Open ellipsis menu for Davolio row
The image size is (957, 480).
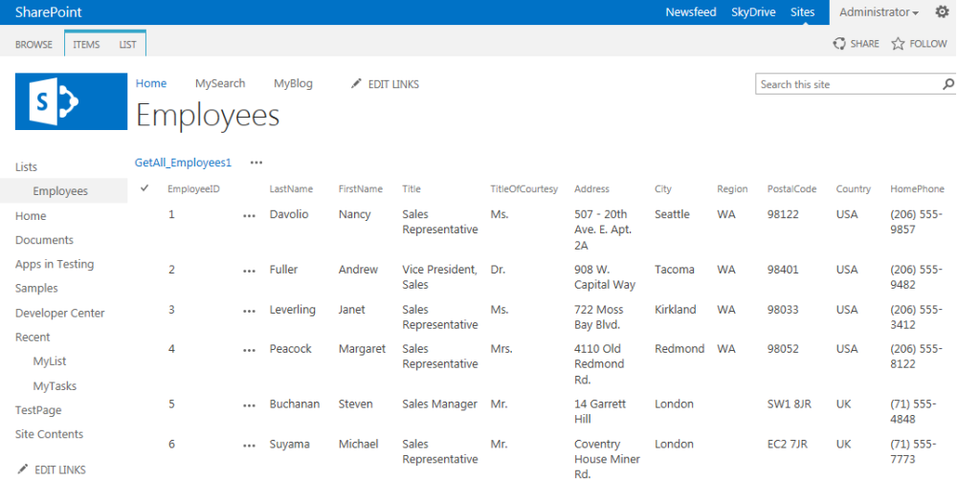pos(249,216)
